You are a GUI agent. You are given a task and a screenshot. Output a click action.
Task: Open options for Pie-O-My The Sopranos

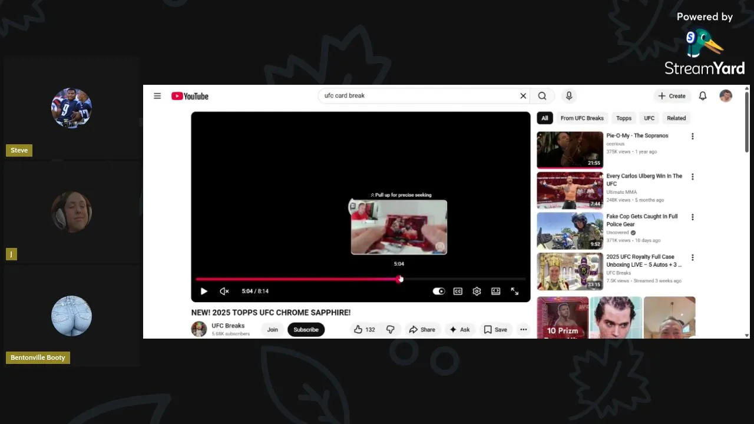692,136
